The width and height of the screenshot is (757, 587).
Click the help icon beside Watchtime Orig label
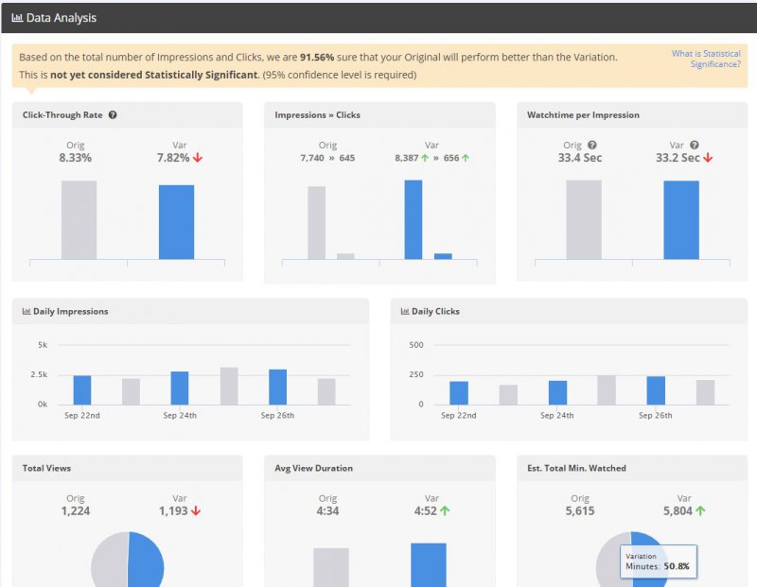pos(592,146)
